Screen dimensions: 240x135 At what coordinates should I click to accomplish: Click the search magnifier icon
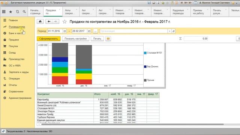24,12
